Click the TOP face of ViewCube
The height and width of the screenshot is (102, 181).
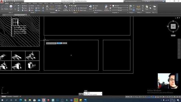pyautogui.click(x=173, y=26)
